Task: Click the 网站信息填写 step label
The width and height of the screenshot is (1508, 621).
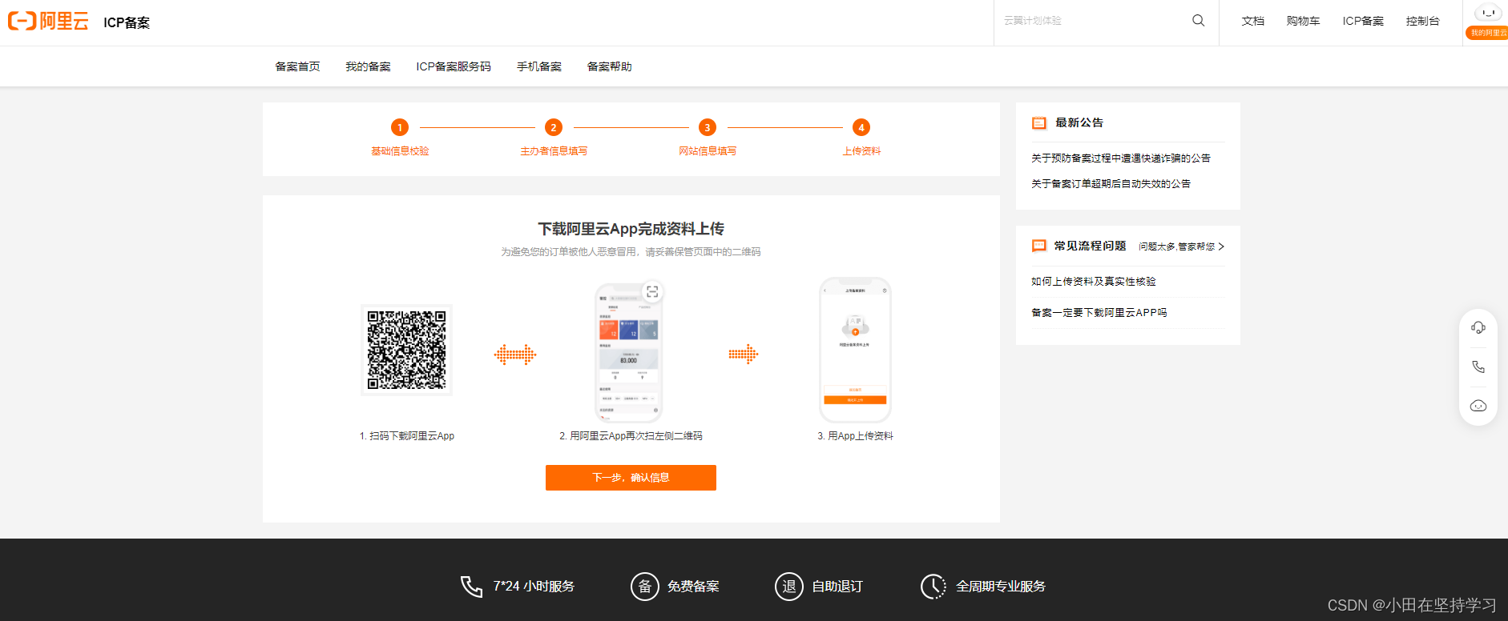Action: (x=708, y=151)
